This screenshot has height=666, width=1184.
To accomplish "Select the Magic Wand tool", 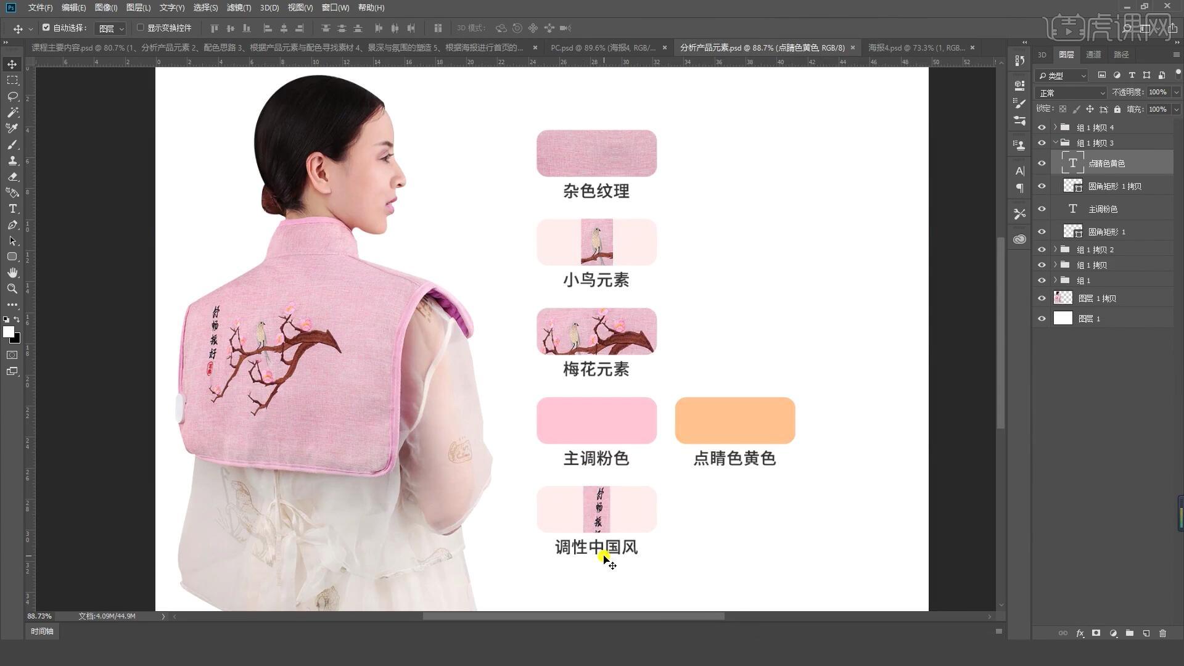I will [x=12, y=112].
